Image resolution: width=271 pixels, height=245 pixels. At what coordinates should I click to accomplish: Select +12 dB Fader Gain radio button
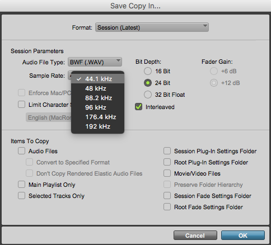click(214, 83)
